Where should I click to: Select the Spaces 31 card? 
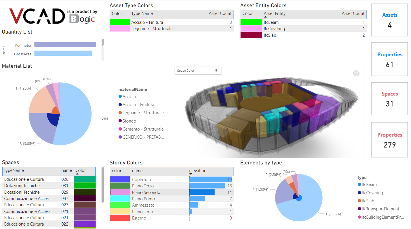click(x=390, y=99)
